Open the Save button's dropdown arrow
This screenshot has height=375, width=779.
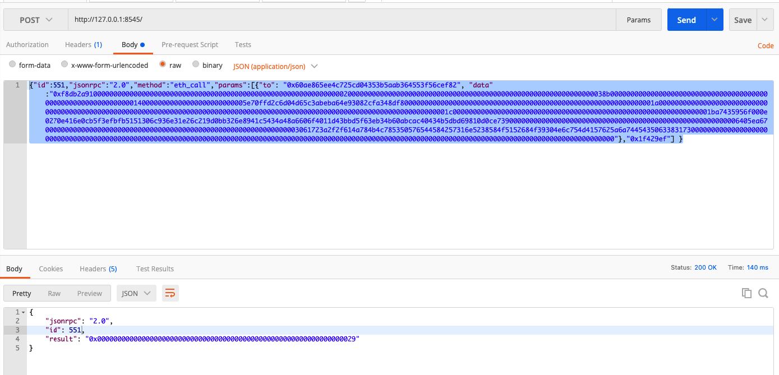click(766, 19)
